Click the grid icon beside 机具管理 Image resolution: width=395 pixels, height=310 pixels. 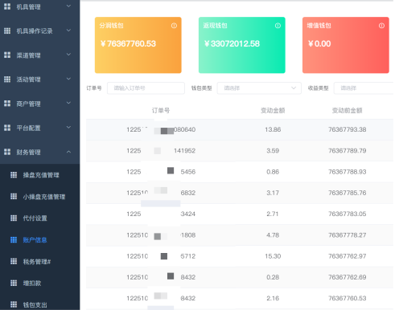click(x=7, y=6)
